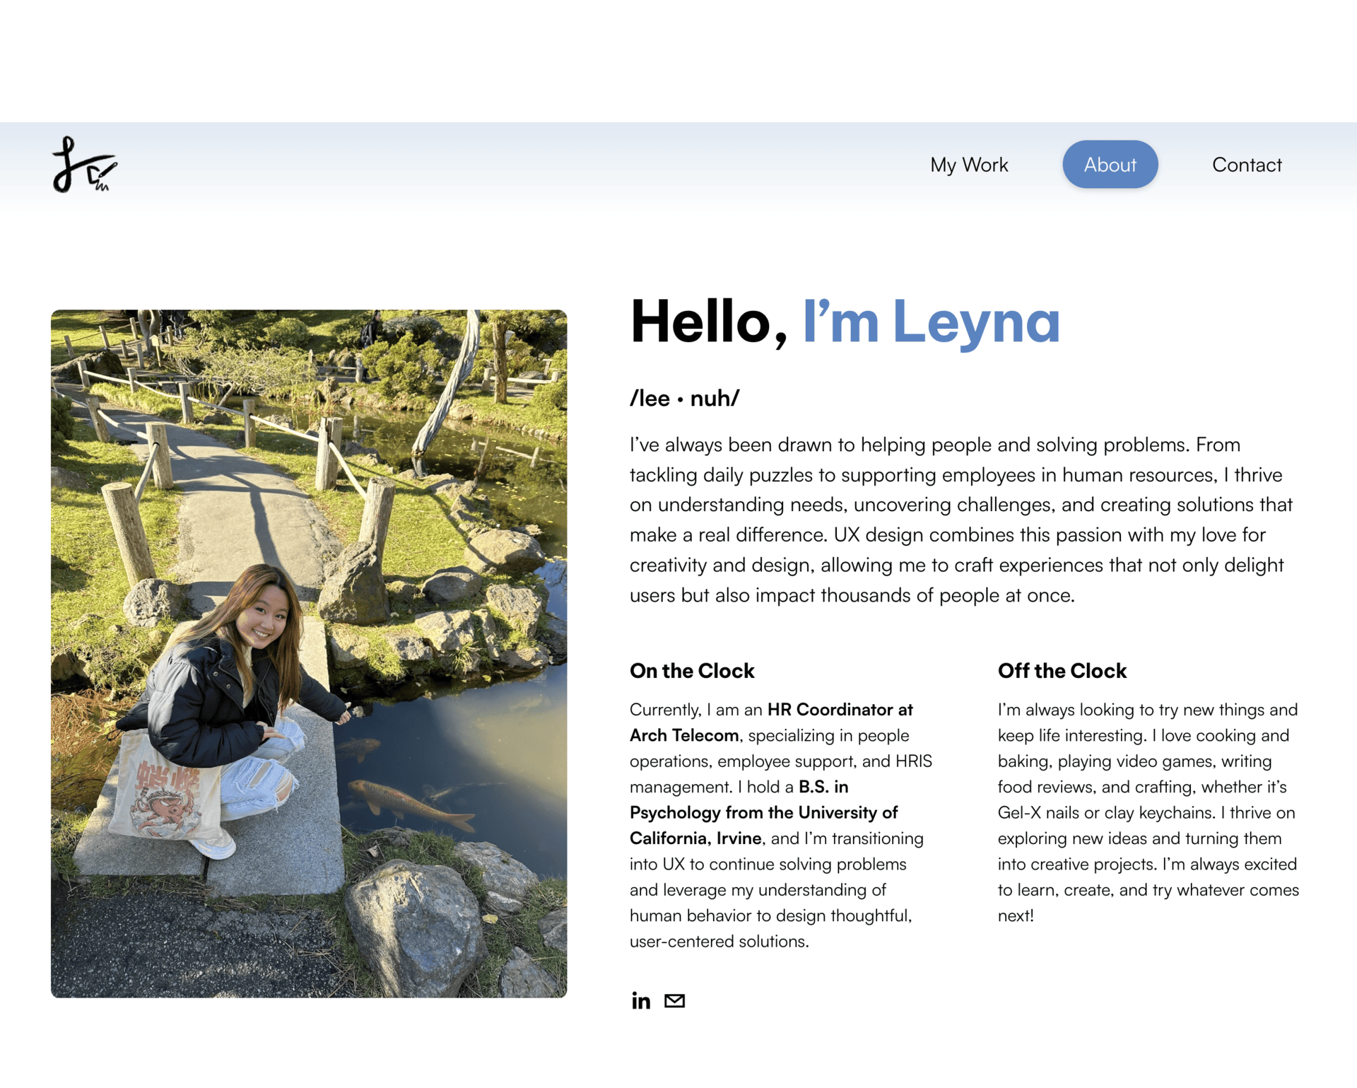1357x1088 pixels.
Task: Click the Off the Clock hobbies paragraph
Action: pyautogui.click(x=1148, y=813)
